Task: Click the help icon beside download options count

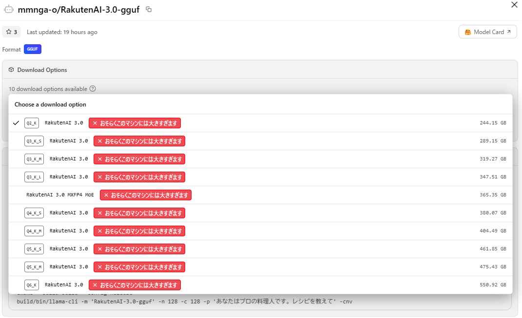Action: (x=93, y=89)
